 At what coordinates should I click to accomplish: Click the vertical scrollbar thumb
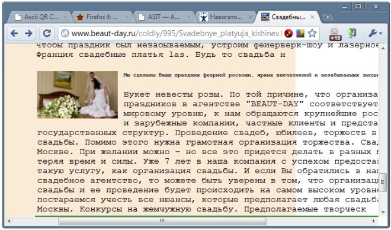tap(383, 183)
